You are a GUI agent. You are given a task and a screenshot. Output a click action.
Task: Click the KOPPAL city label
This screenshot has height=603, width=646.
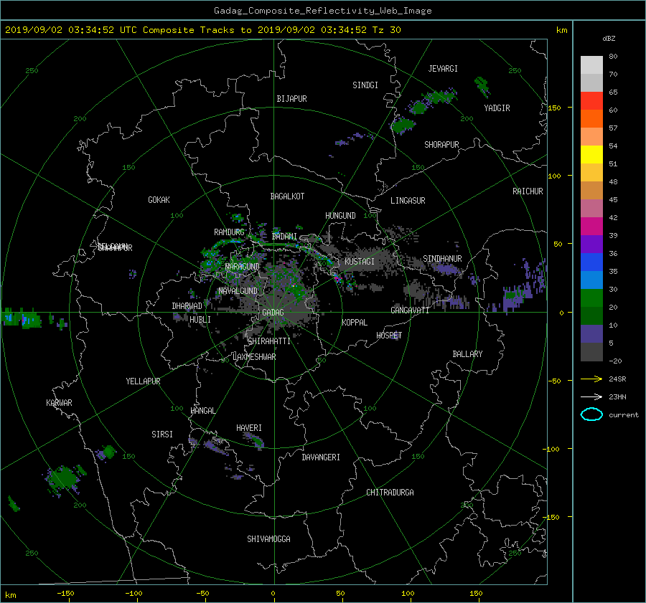coord(355,323)
